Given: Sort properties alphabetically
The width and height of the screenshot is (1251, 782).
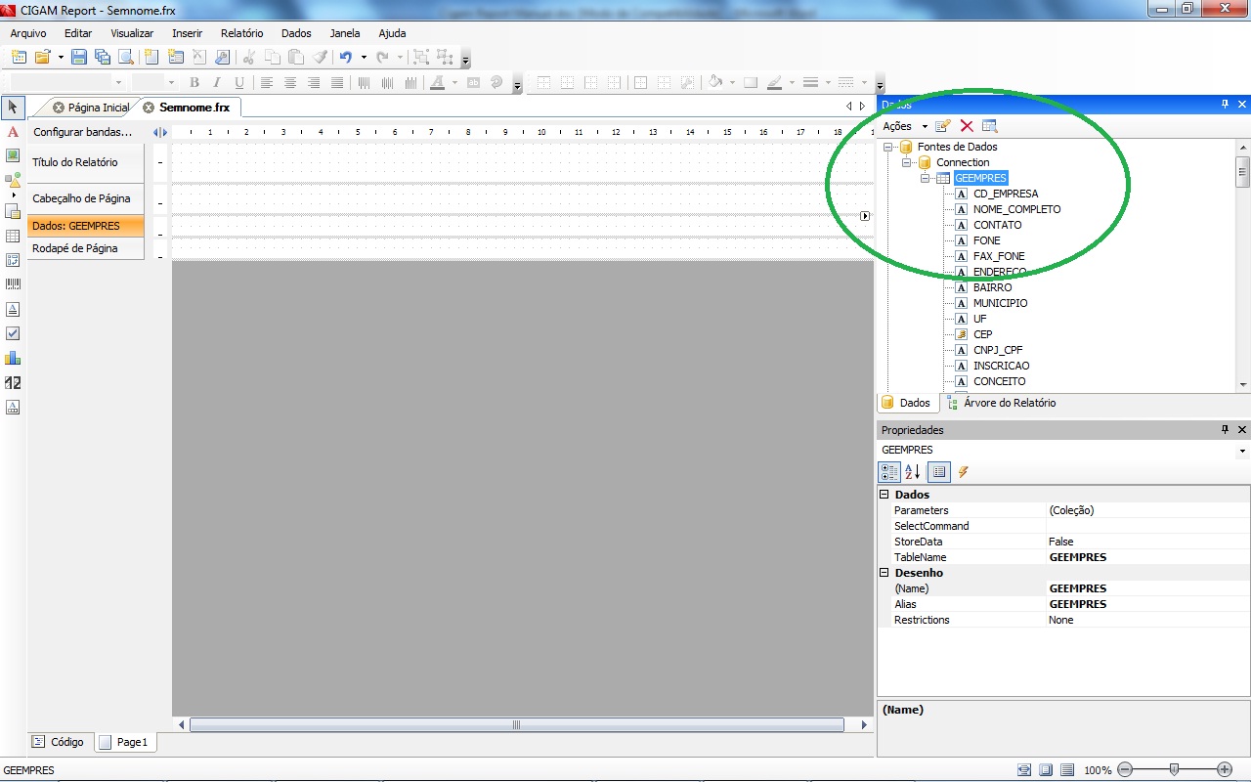Looking at the screenshot, I should (x=913, y=472).
